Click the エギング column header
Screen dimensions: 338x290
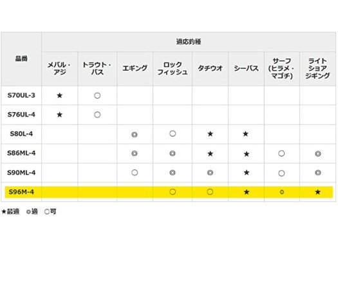[x=135, y=69]
